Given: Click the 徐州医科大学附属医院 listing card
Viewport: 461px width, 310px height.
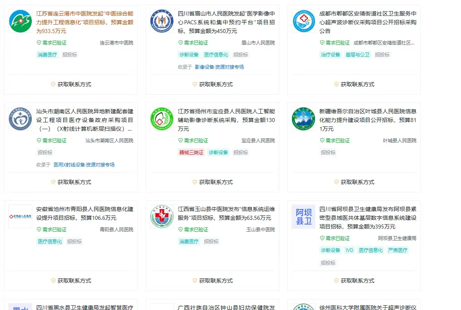Looking at the screenshot, I should (354, 306).
